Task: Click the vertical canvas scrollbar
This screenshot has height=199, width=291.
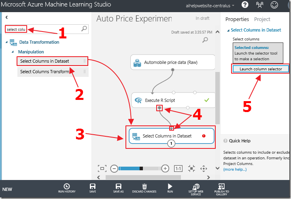Action: point(217,98)
